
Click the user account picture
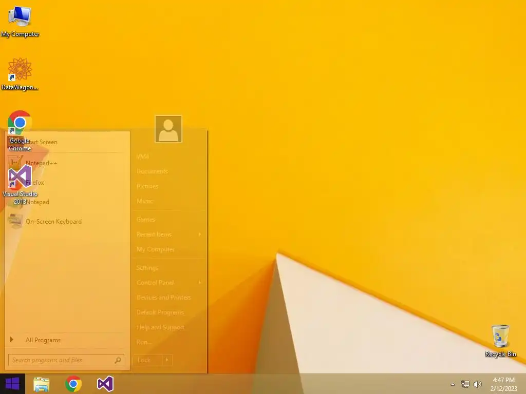(168, 129)
